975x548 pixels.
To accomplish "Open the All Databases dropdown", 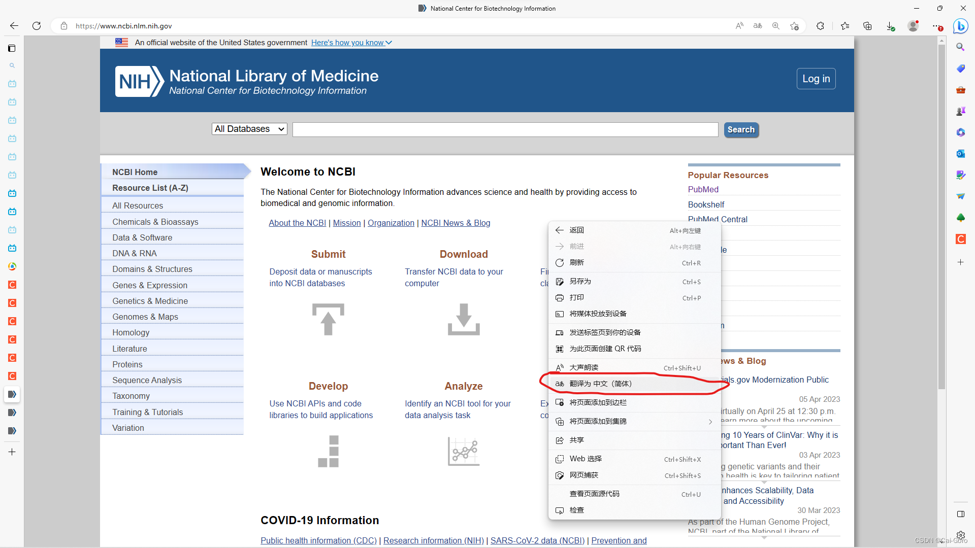I will click(x=249, y=129).
